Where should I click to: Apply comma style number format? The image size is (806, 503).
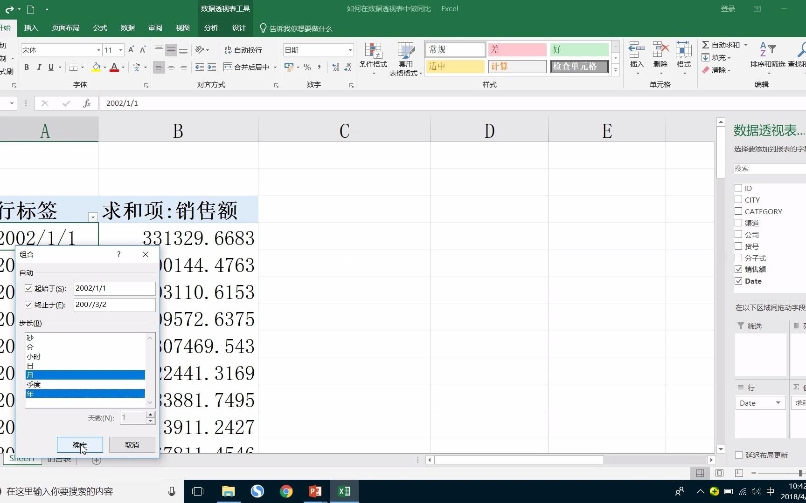tap(319, 68)
